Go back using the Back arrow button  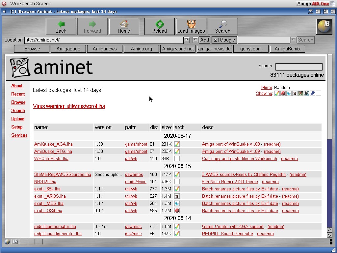[61, 26]
